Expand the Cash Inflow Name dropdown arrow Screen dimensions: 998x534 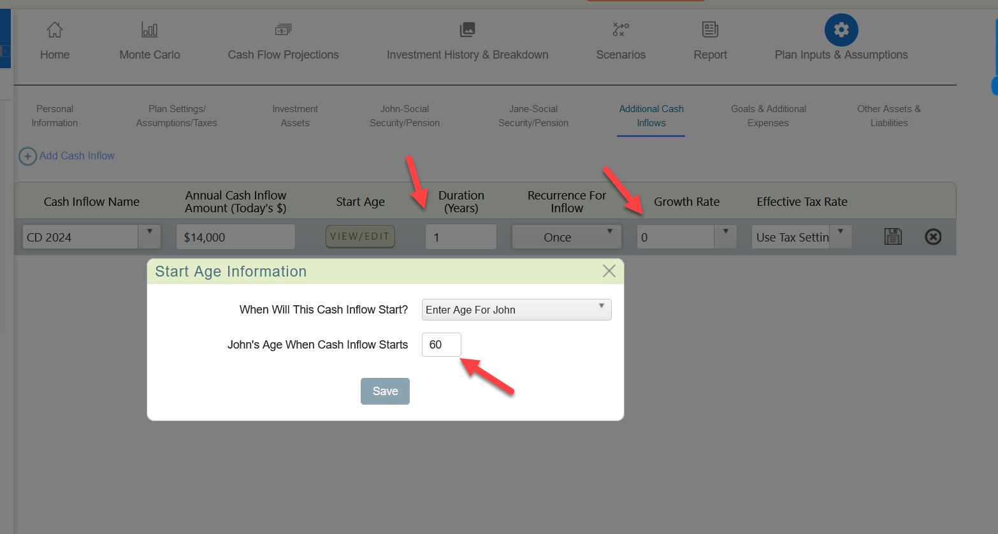[150, 236]
